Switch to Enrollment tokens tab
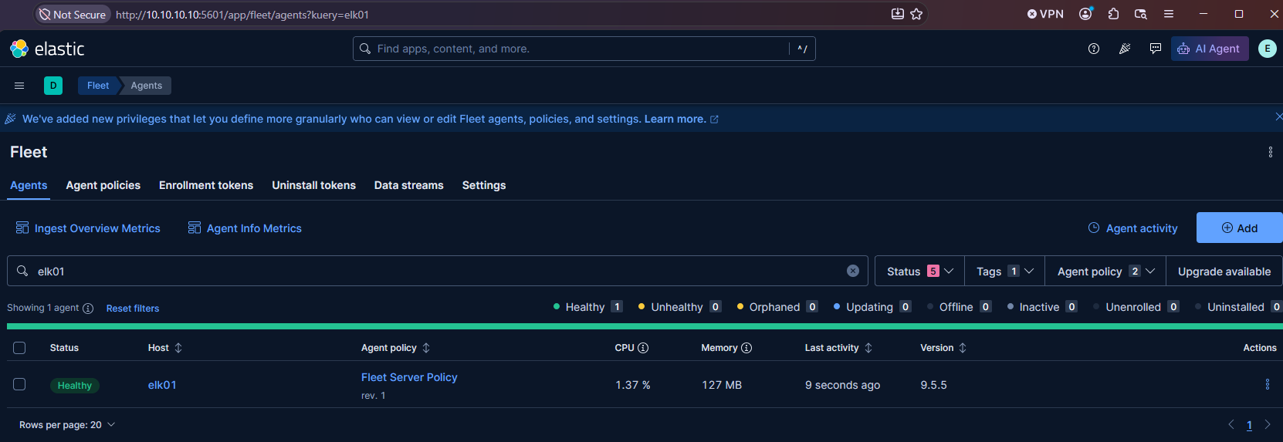Screen dimensions: 1283x442 click(x=206, y=185)
